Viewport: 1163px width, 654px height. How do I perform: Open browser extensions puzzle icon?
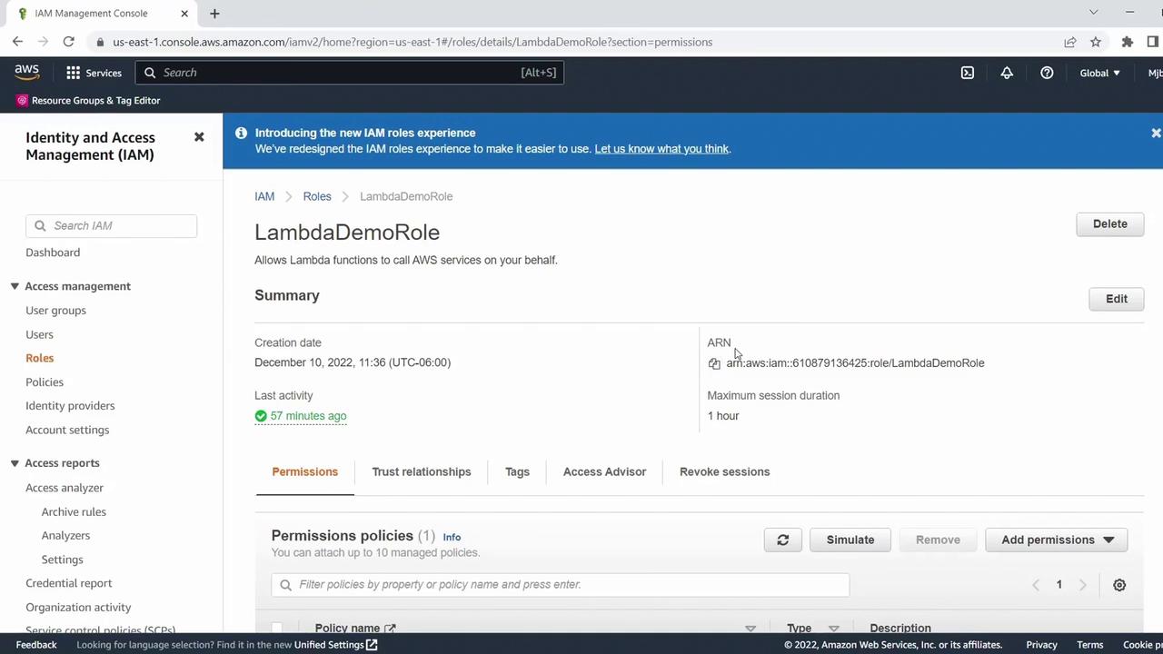[1128, 42]
